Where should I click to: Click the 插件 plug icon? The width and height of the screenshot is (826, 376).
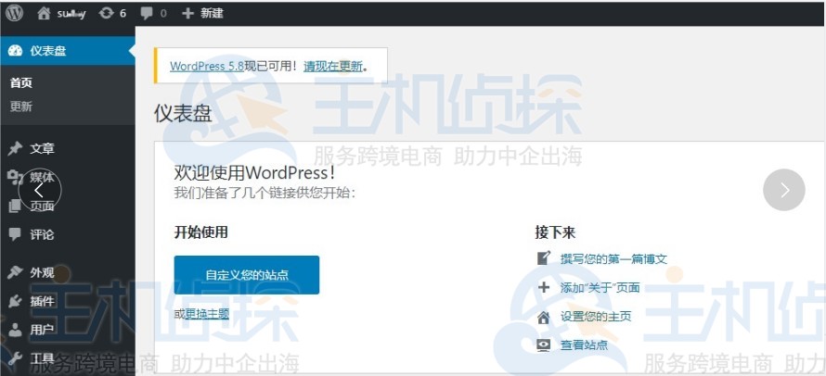15,301
